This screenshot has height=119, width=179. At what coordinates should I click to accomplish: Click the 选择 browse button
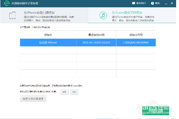tap(74, 92)
